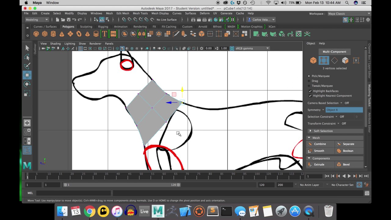Screen dimensions: 391x220
Task: Create polygon type text tool
Action: 104,34
